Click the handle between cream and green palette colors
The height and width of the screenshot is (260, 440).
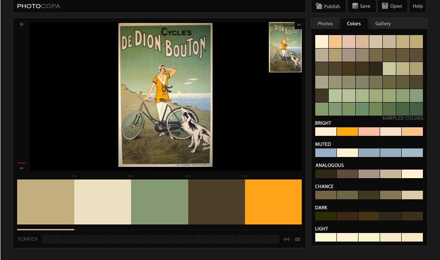point(131,176)
